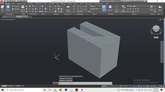Open the Unsaved View dropdown

coord(95,9)
